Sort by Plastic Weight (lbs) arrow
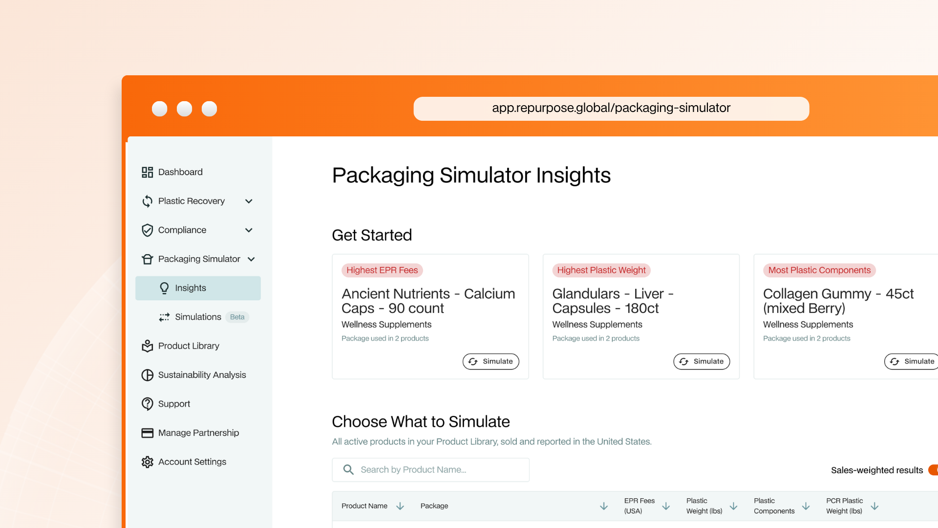The height and width of the screenshot is (528, 938). coord(733,506)
